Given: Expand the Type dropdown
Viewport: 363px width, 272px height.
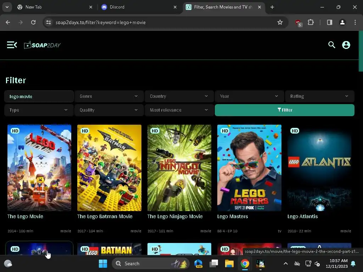Looking at the screenshot, I should click(x=39, y=110).
